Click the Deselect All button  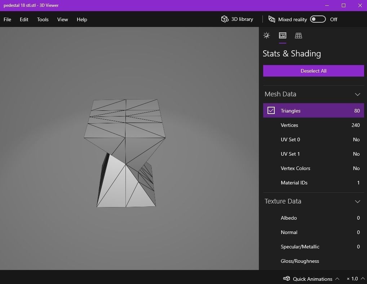pos(313,71)
